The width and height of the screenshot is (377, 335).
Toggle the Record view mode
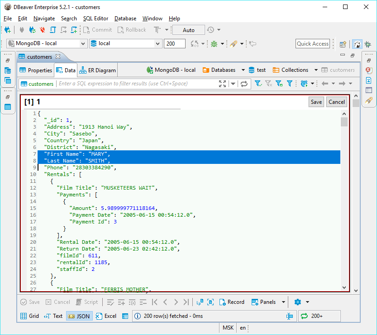click(232, 302)
